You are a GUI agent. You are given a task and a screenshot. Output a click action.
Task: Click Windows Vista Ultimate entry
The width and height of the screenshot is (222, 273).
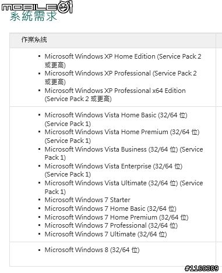point(124,187)
